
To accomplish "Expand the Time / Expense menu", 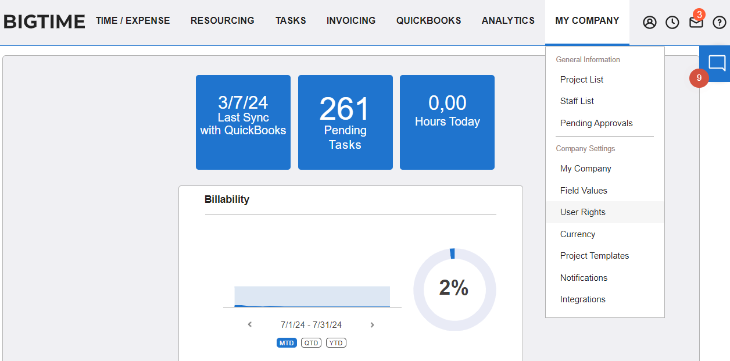I will (x=133, y=21).
